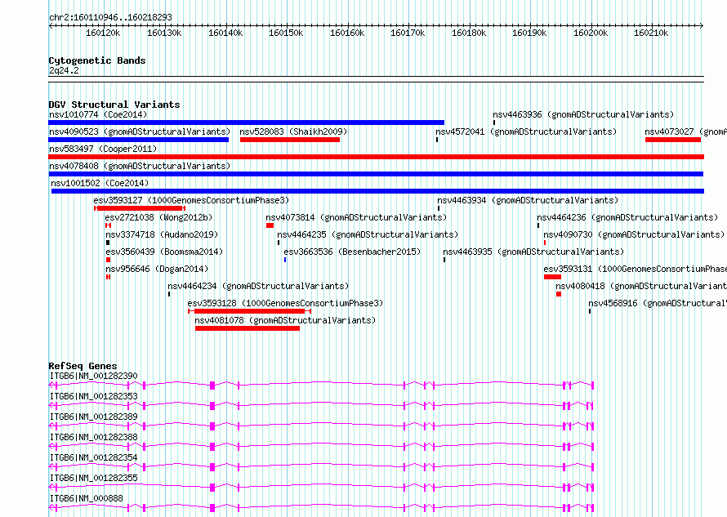
Task: Open nsv4080418 gnomAD variant label
Action: point(641,286)
